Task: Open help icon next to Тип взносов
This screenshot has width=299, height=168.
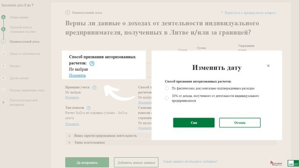Action: (88, 108)
